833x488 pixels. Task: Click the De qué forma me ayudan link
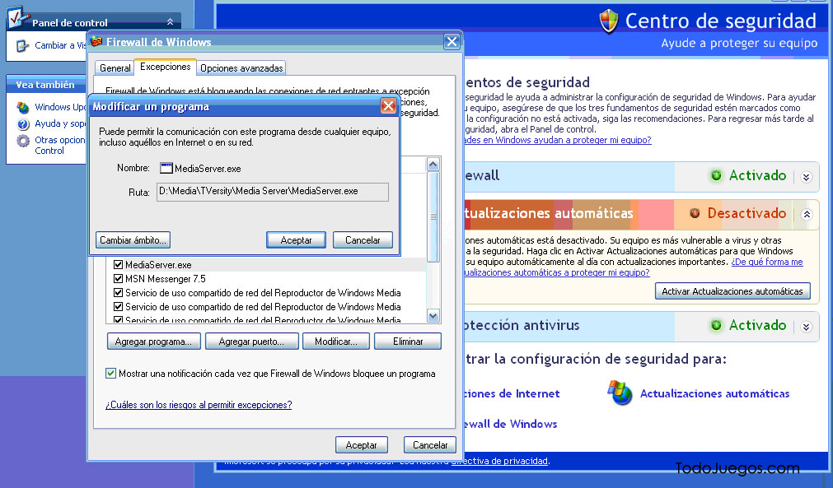(766, 262)
